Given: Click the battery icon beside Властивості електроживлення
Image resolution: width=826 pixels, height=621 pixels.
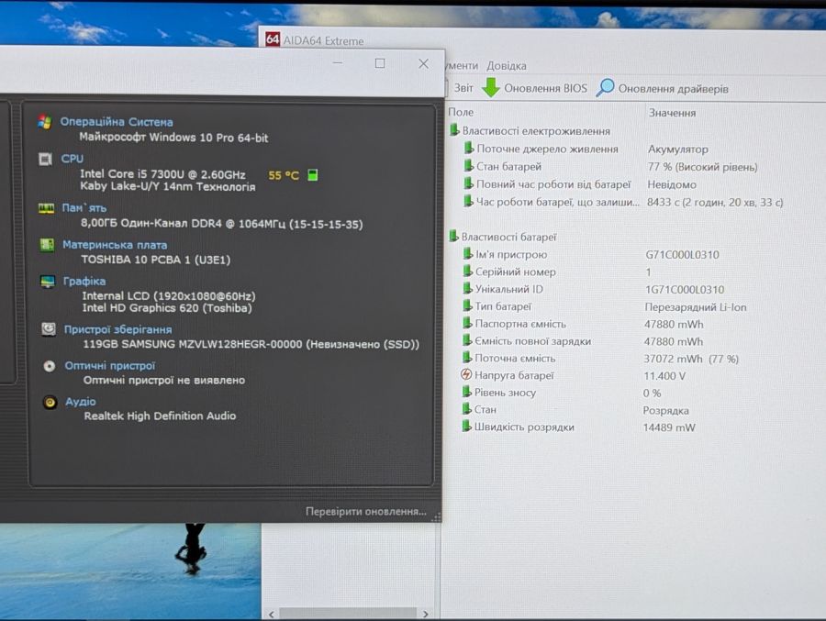Looking at the screenshot, I should coord(454,130).
